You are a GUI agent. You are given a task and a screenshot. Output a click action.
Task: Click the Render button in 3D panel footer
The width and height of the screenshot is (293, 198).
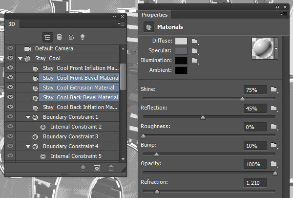(97, 168)
